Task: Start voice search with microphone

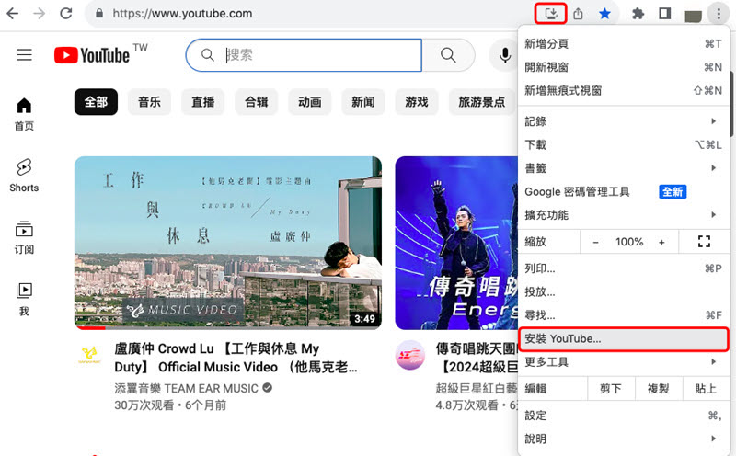Action: (504, 55)
